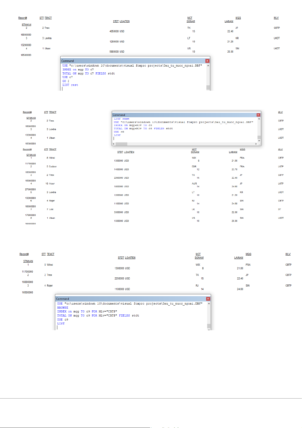
Task: Click the 'TOTAL ON mqg+Mlv TO c8' line
Action: coord(143,129)
